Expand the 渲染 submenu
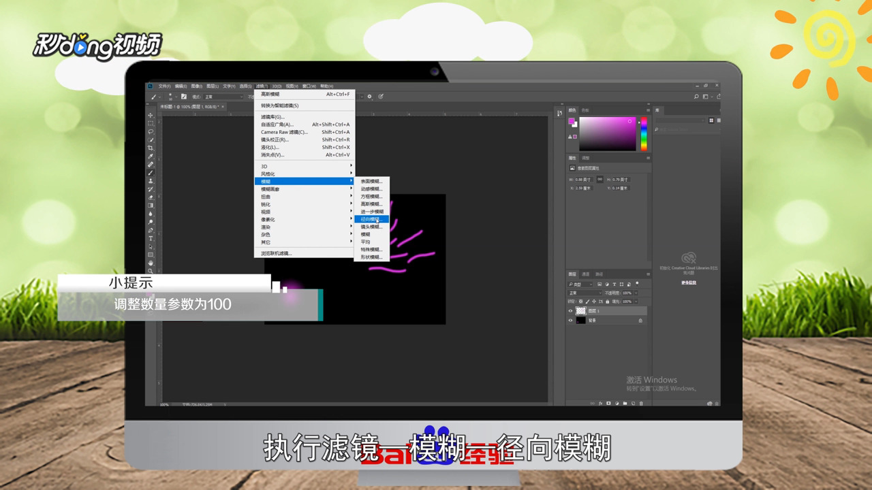The height and width of the screenshot is (490, 872). (305, 227)
